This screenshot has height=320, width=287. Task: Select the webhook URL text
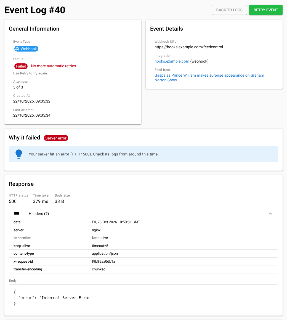click(x=188, y=47)
